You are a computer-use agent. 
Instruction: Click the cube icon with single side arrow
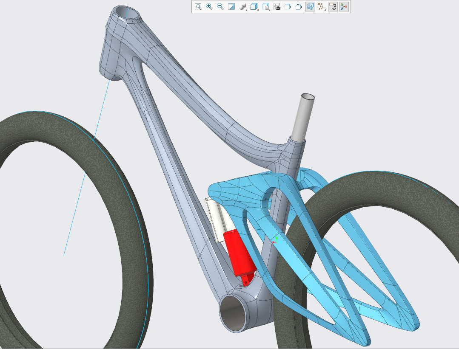(x=288, y=6)
